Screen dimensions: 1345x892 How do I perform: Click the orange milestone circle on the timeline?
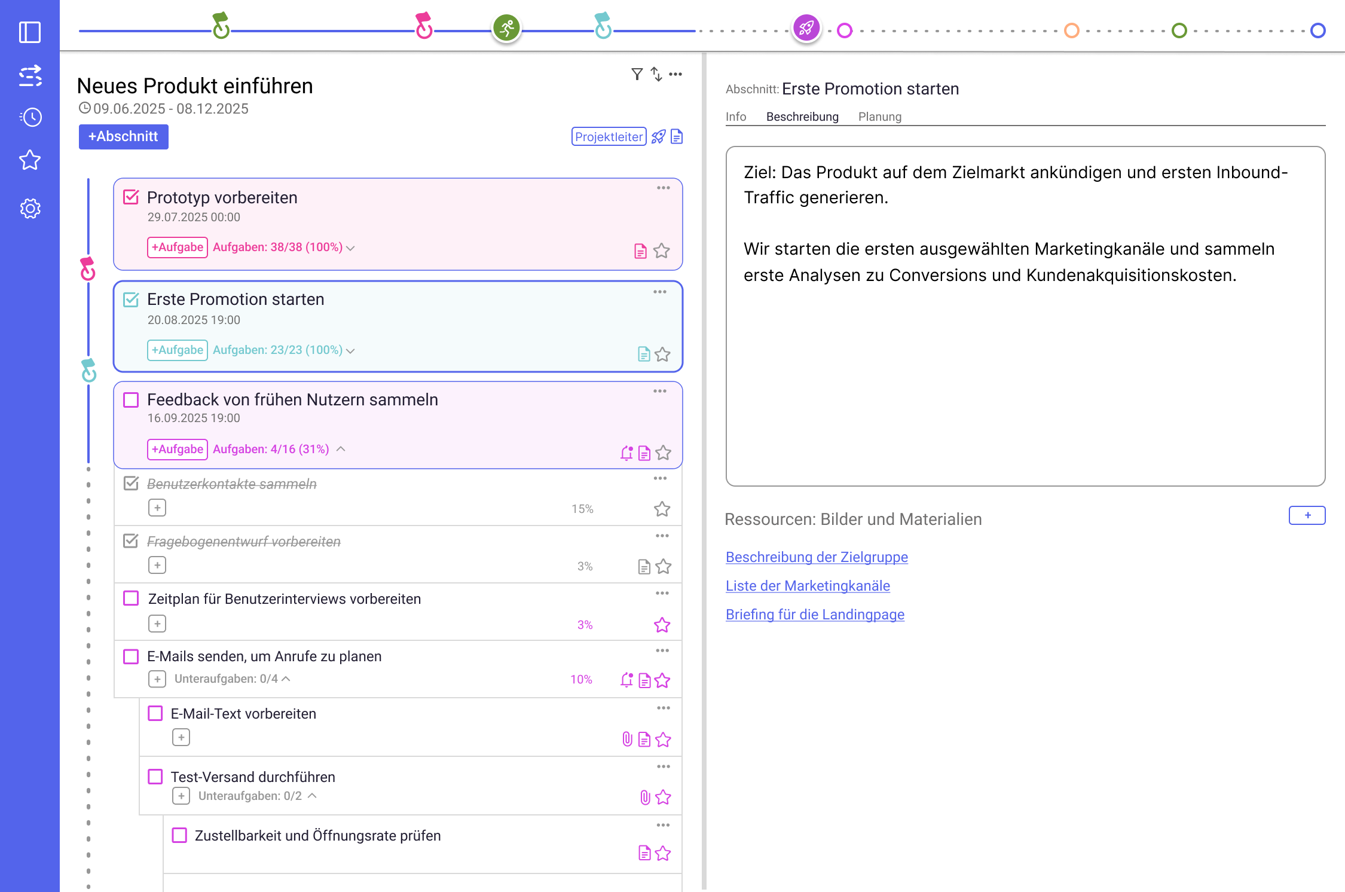pos(1072,30)
